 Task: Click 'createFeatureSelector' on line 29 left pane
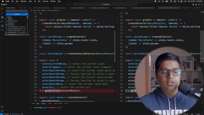(82, 54)
